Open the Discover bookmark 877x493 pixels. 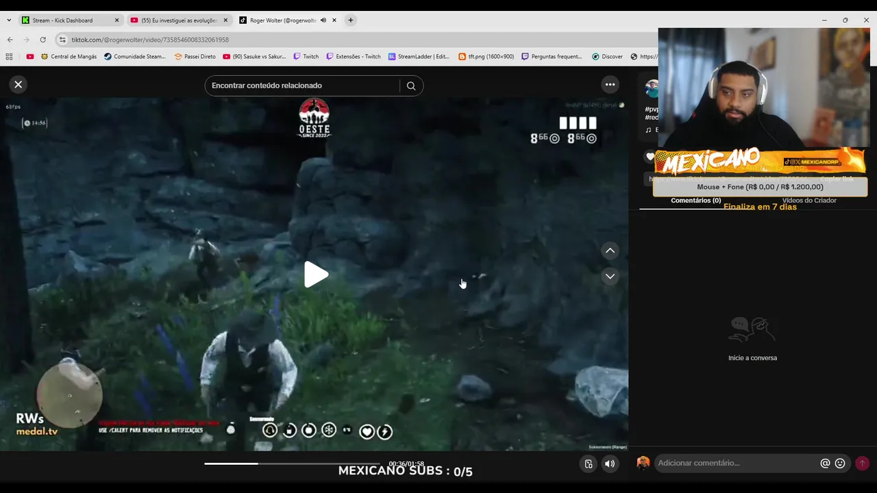pos(607,57)
